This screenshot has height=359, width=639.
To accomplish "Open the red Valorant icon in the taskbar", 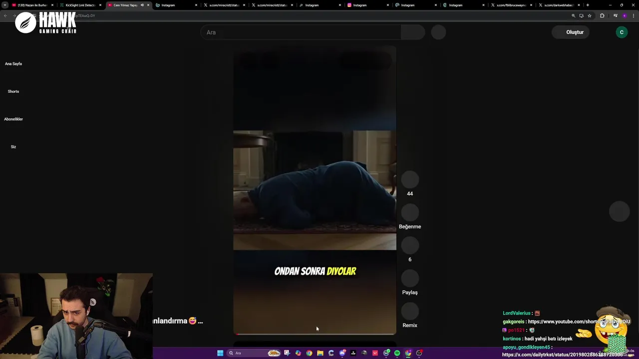I will coord(375,353).
